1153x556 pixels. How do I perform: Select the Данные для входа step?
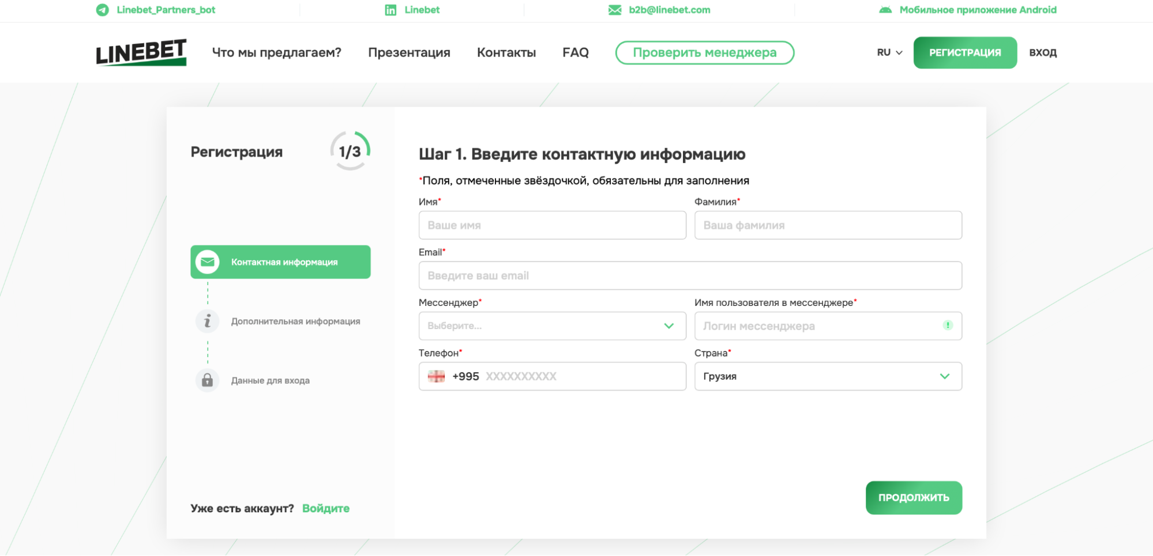[253, 380]
